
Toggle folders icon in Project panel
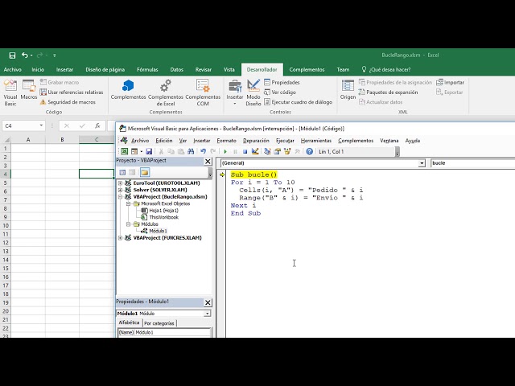[145, 172]
